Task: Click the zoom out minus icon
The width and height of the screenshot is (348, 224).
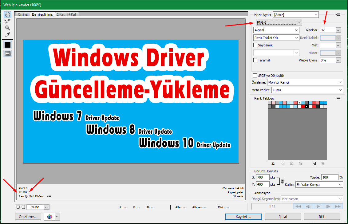Action: [x=18, y=207]
